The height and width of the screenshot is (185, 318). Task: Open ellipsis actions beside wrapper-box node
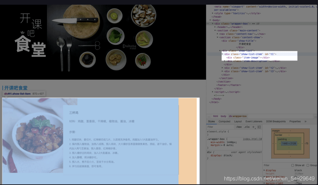coord(208,24)
